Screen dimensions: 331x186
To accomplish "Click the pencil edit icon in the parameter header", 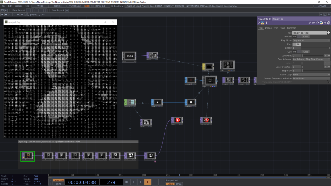I will point(310,23).
